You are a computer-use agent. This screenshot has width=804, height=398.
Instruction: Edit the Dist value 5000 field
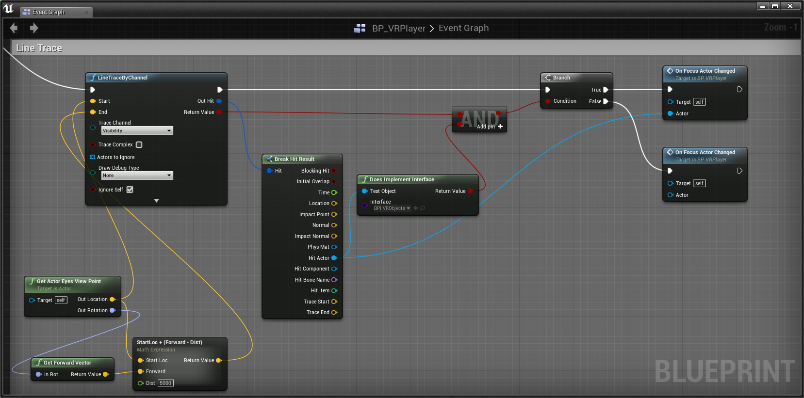point(165,383)
